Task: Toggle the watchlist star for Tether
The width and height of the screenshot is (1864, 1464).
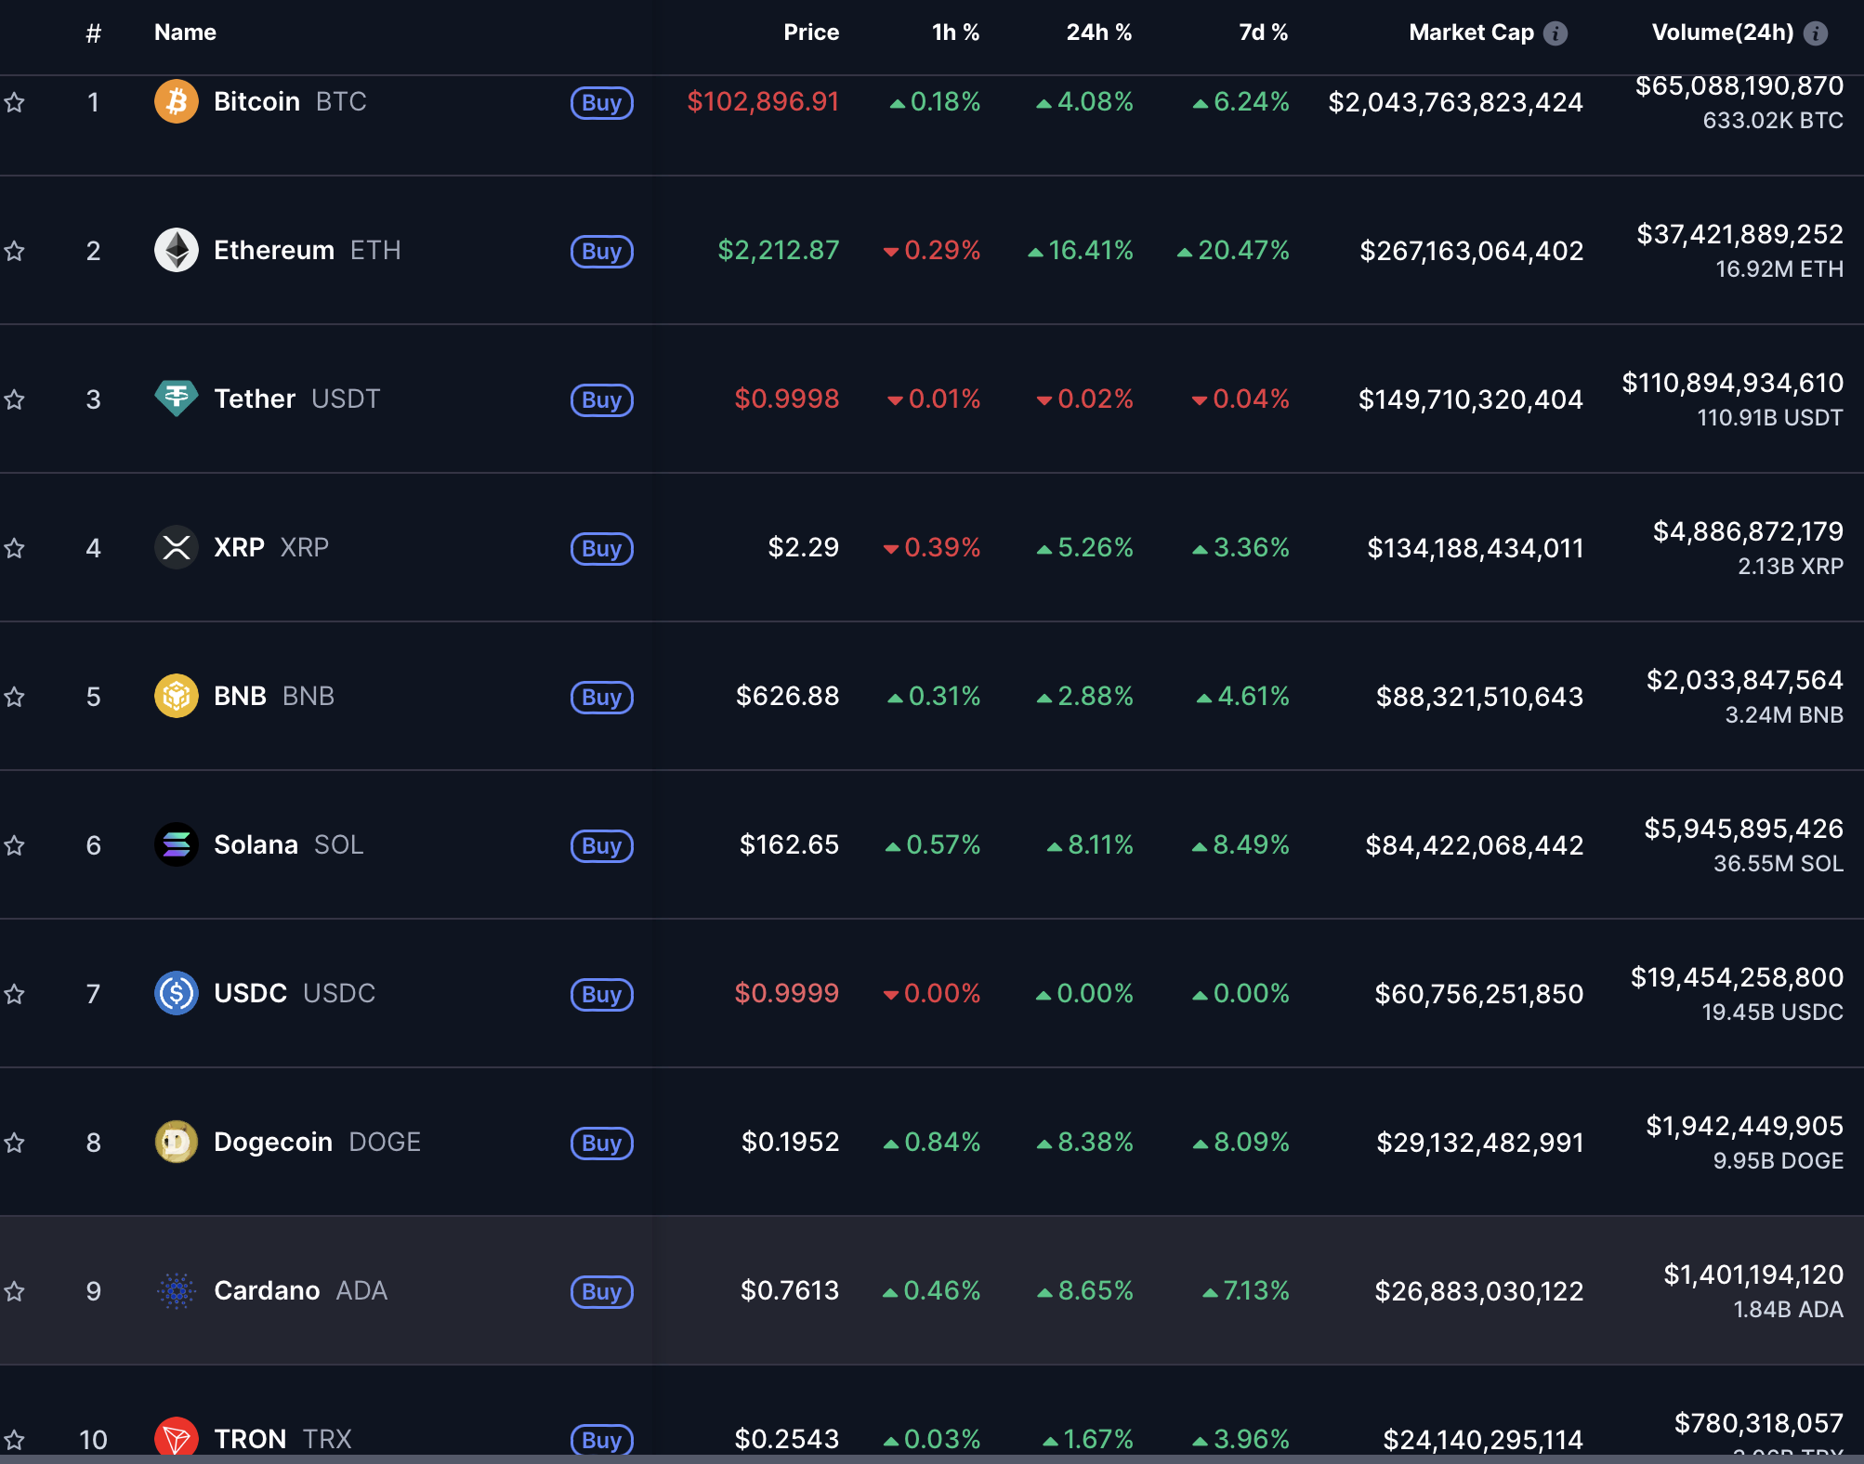Action: click(x=14, y=399)
